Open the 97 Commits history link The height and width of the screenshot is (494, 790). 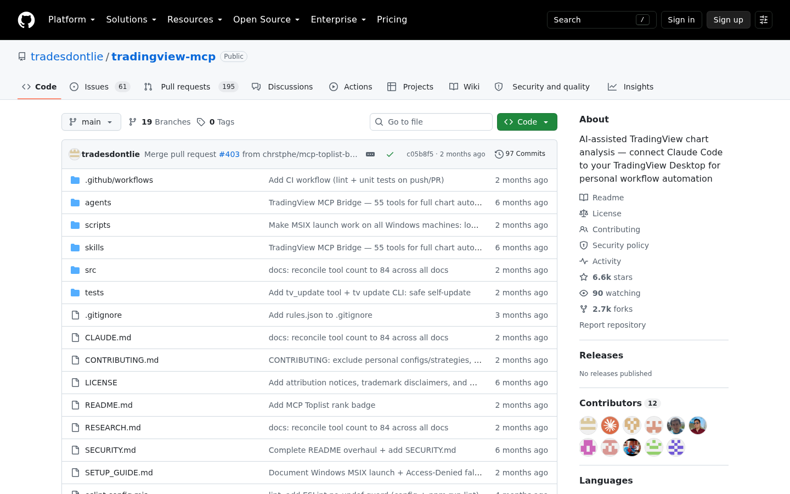(520, 154)
